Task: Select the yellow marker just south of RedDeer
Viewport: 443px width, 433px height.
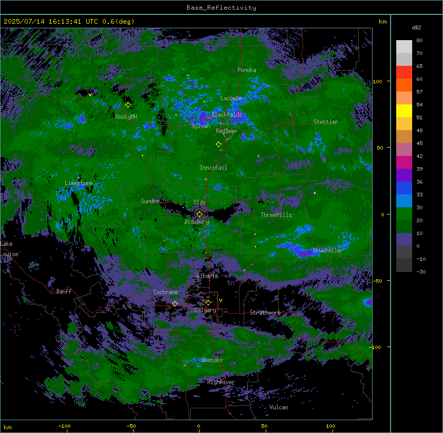Action: 218,145
